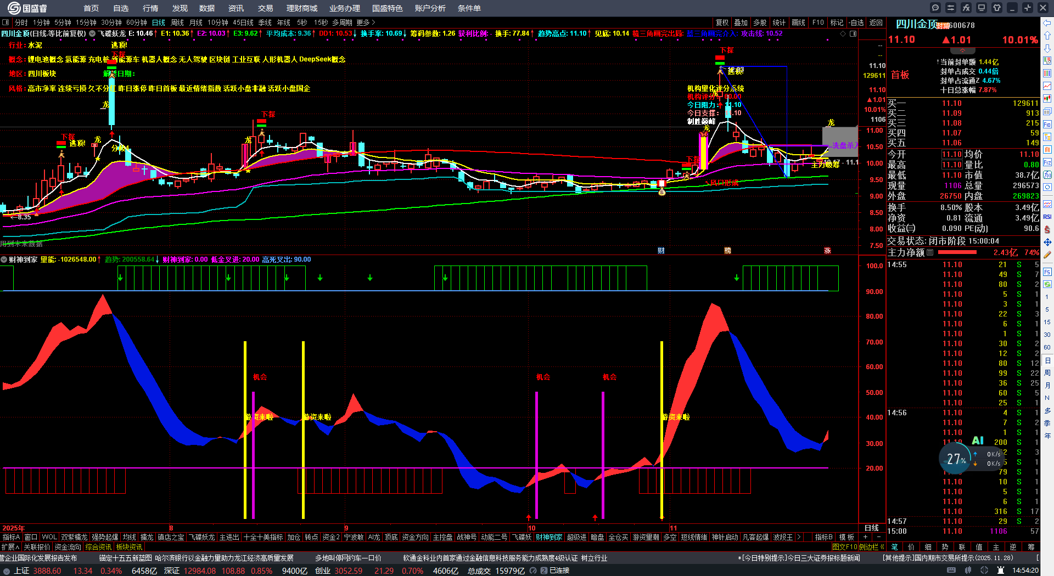
Task: Click the + zoom button beside 模板
Action: pos(866,537)
